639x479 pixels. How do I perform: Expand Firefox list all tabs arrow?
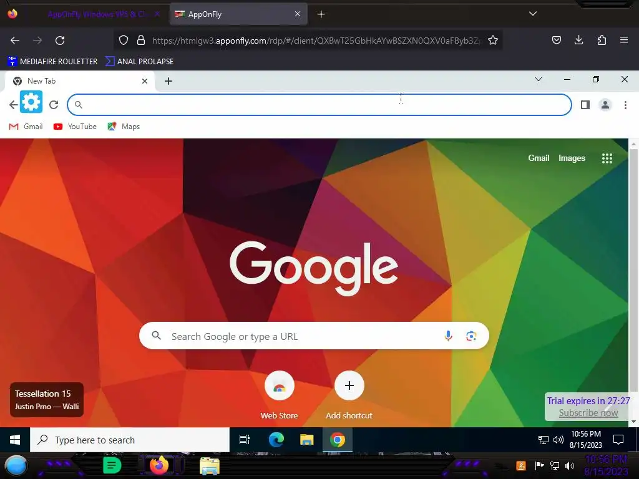(x=533, y=14)
